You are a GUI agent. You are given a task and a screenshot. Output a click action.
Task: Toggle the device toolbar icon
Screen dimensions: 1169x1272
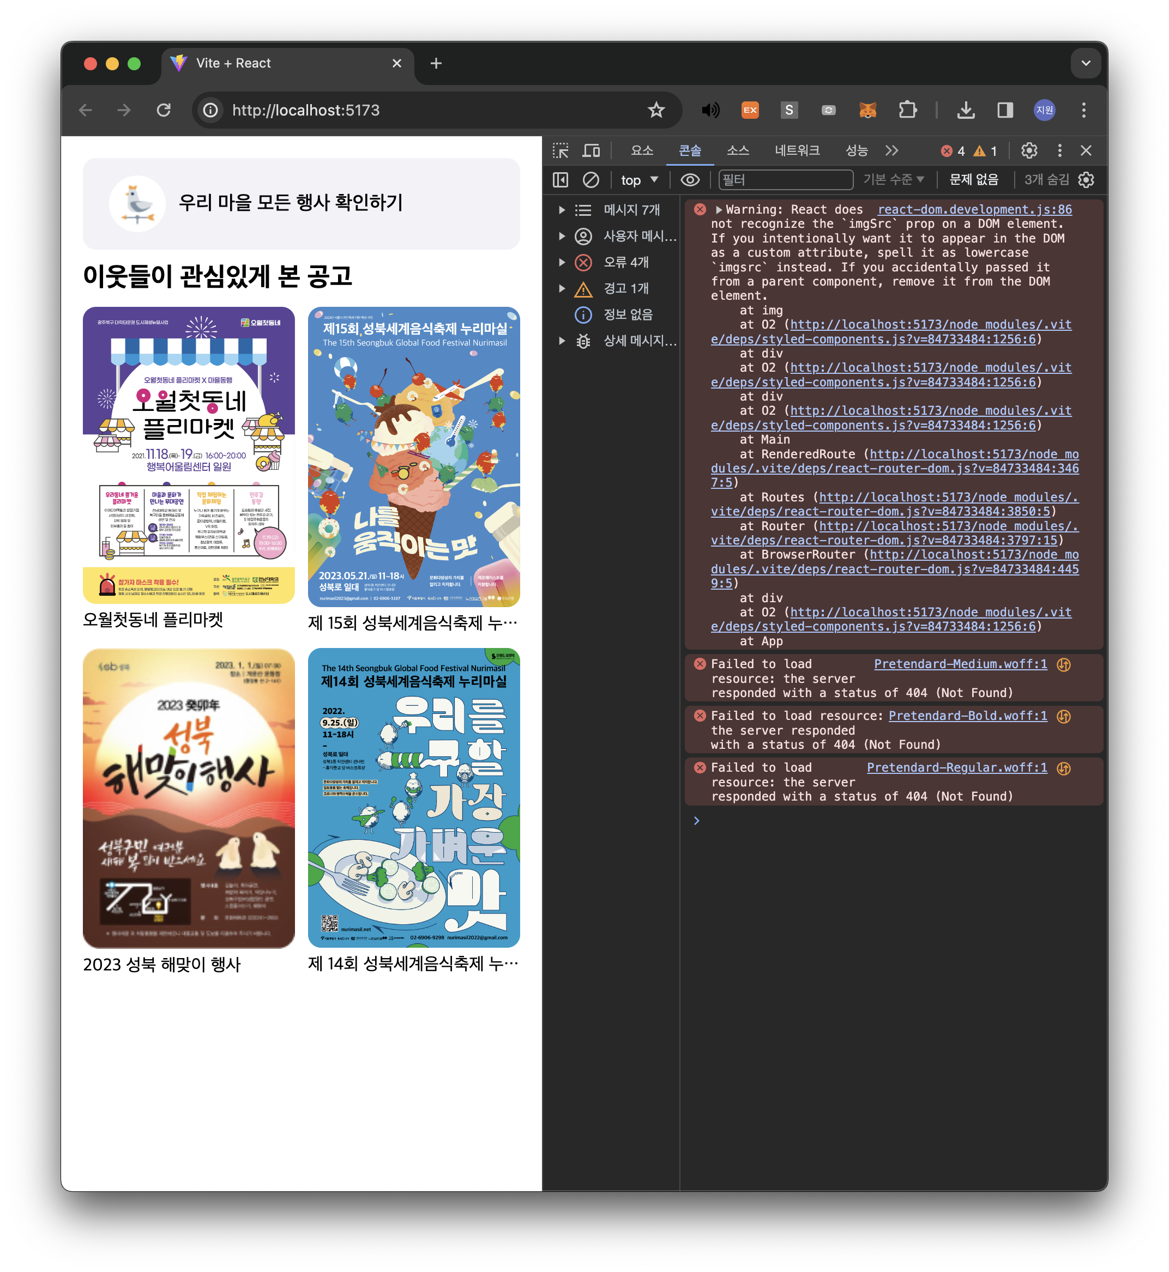[x=592, y=150]
